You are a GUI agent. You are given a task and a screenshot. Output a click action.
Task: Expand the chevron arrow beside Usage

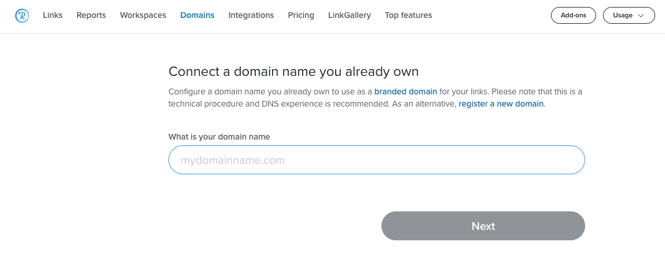click(641, 15)
